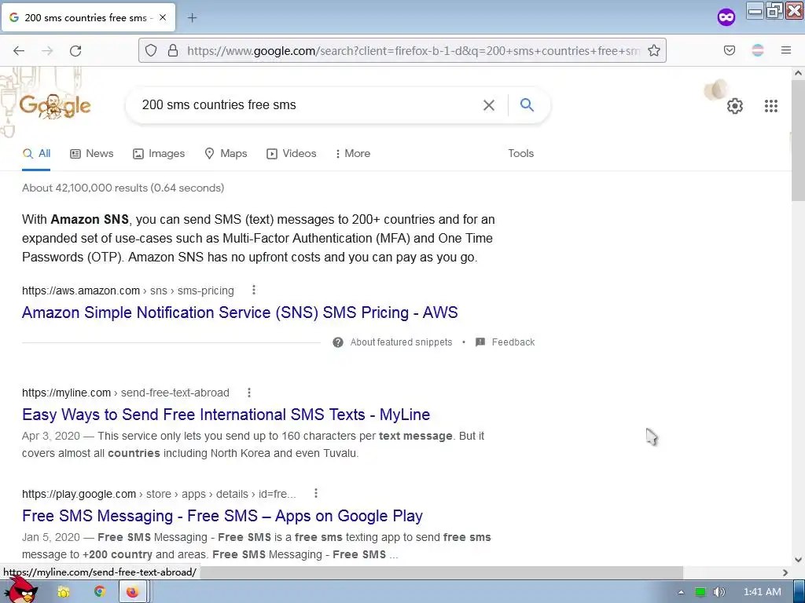Click the Google doodle logo
The image size is (805, 603).
click(55, 107)
